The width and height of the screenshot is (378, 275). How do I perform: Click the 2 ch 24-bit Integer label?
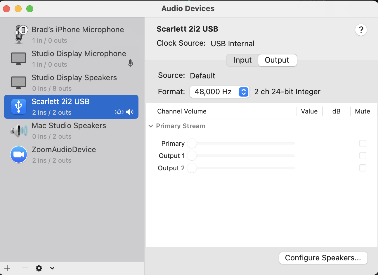pos(287,92)
